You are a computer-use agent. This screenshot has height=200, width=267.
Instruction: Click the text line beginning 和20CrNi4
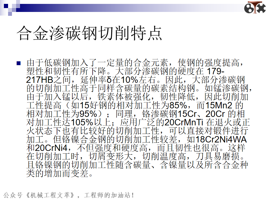click(x=136, y=148)
